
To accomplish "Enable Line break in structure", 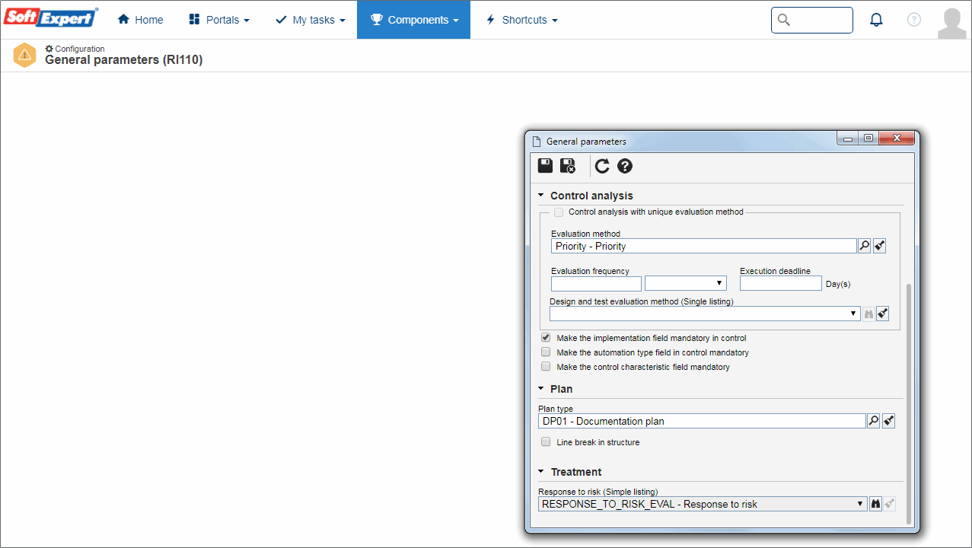I will pos(546,442).
